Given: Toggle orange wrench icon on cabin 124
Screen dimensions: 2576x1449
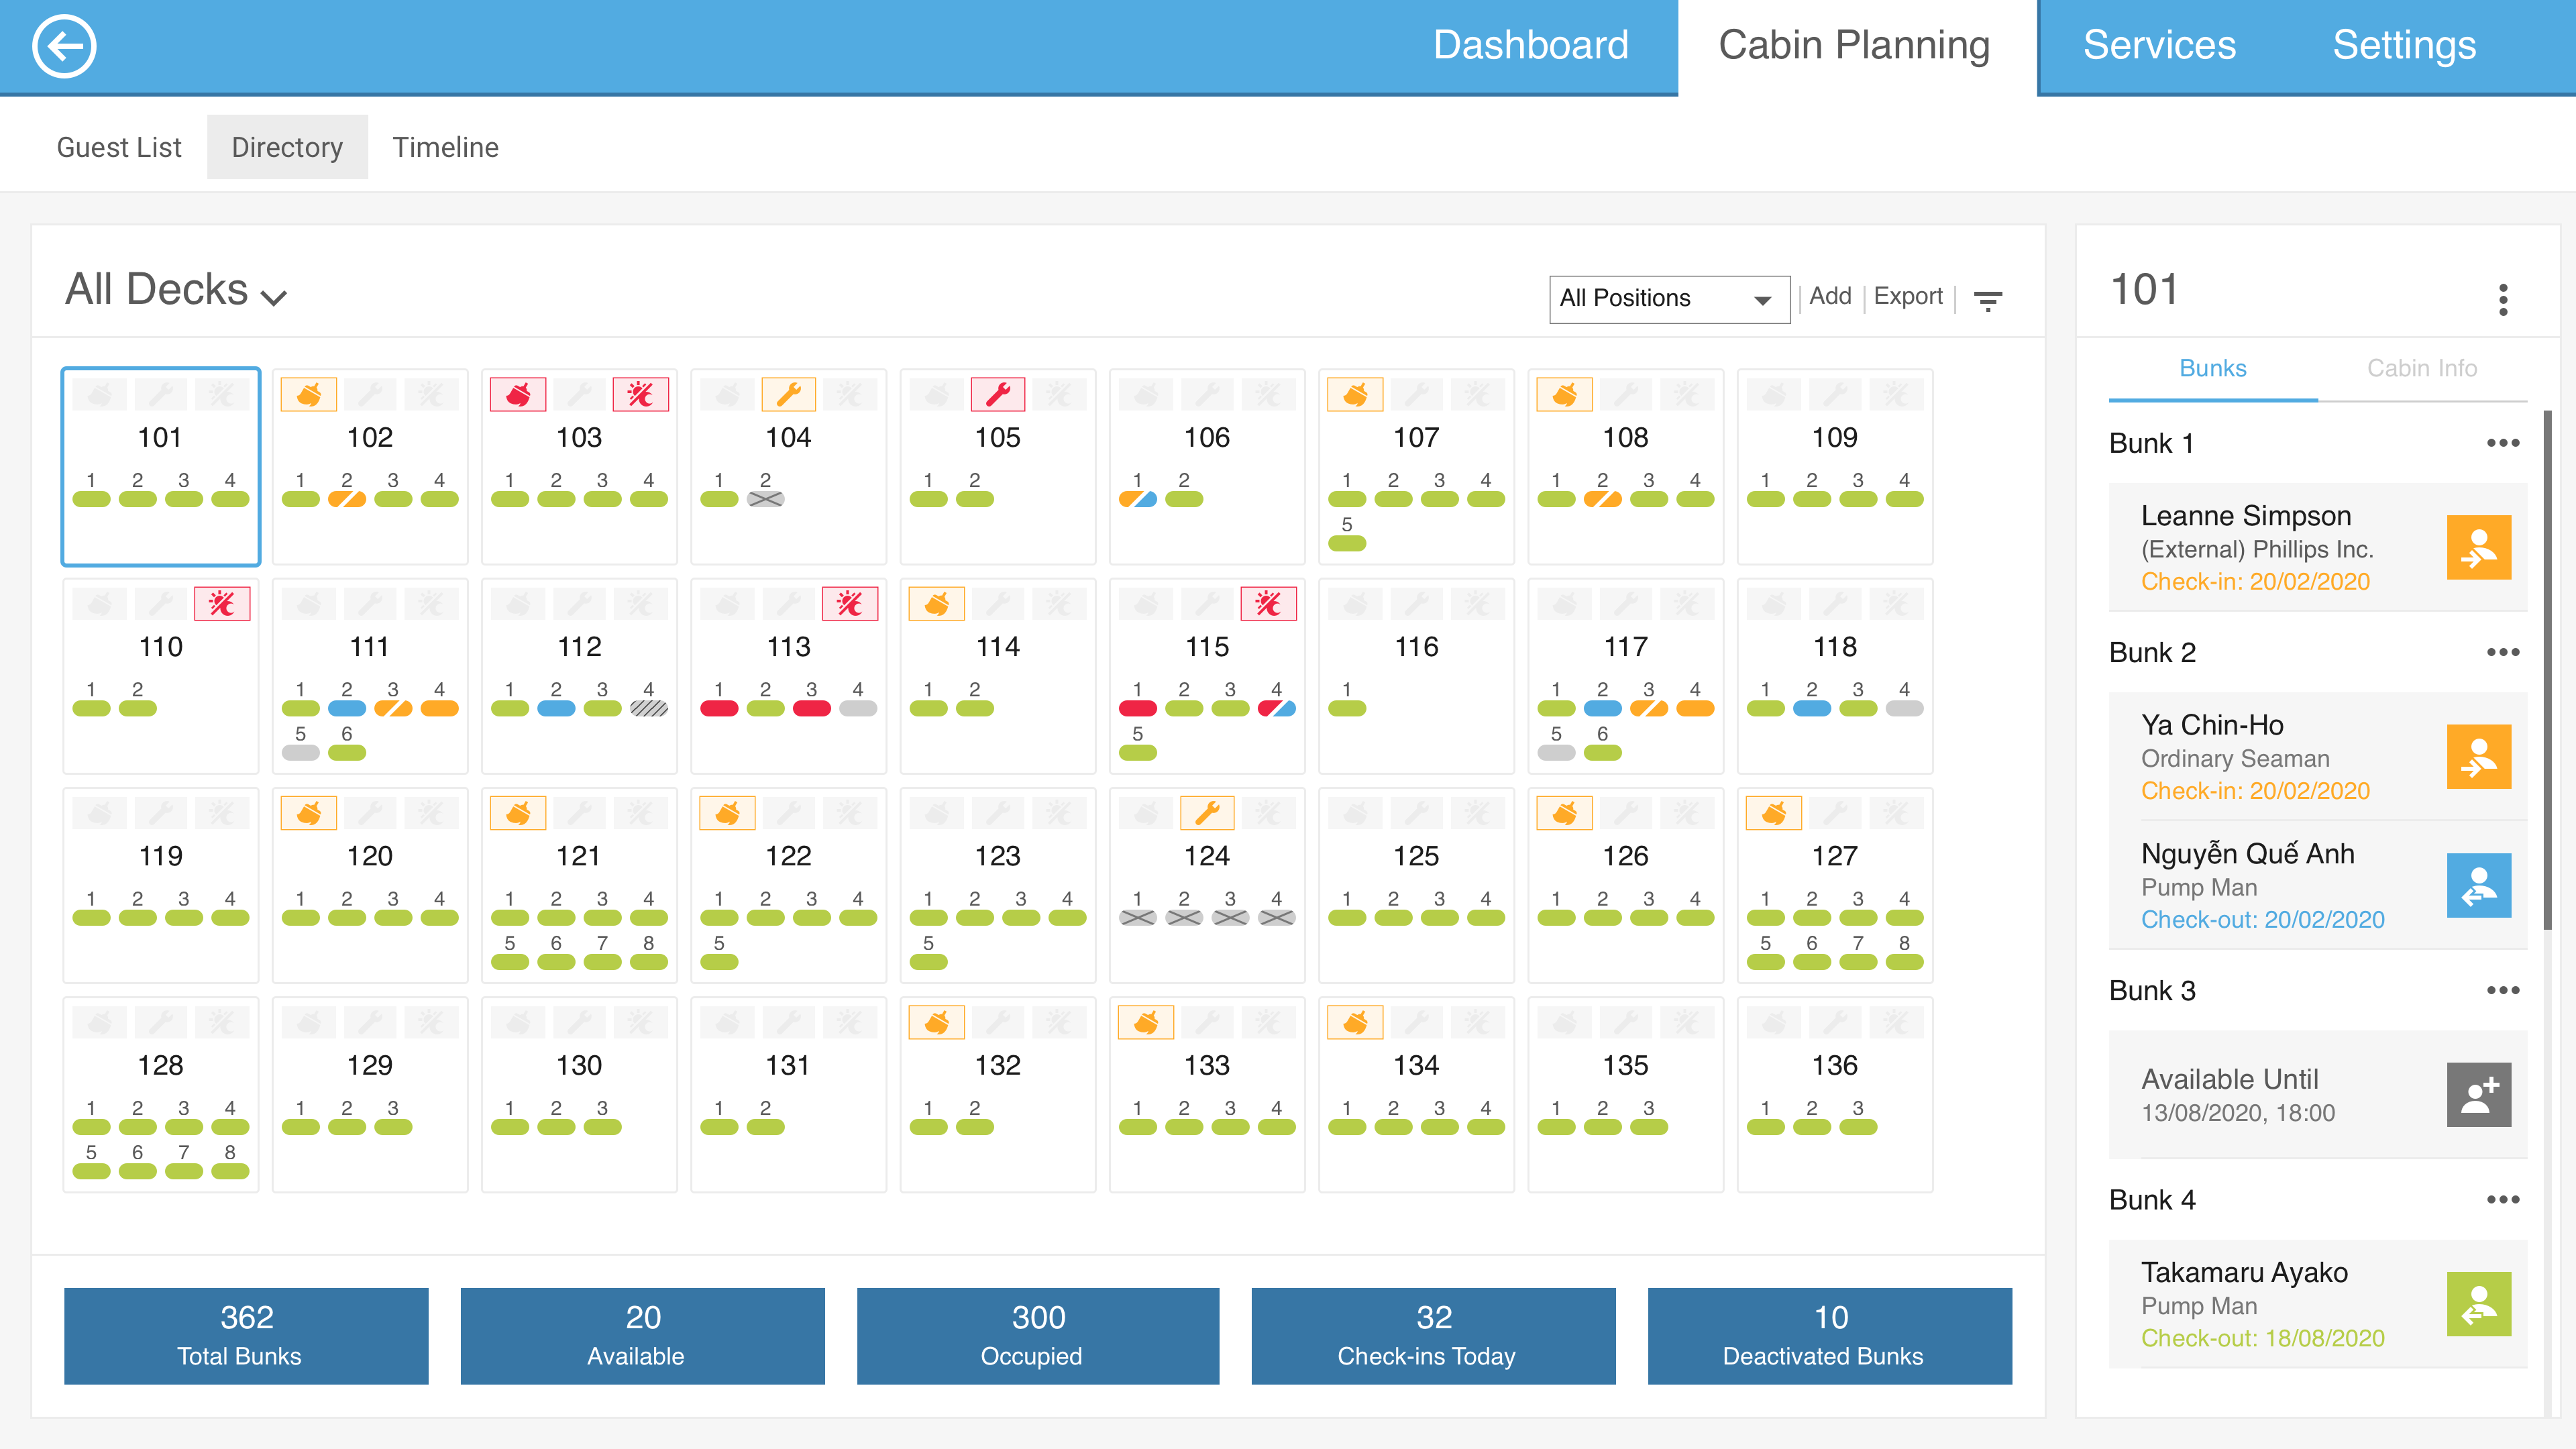Looking at the screenshot, I should [x=1207, y=813].
